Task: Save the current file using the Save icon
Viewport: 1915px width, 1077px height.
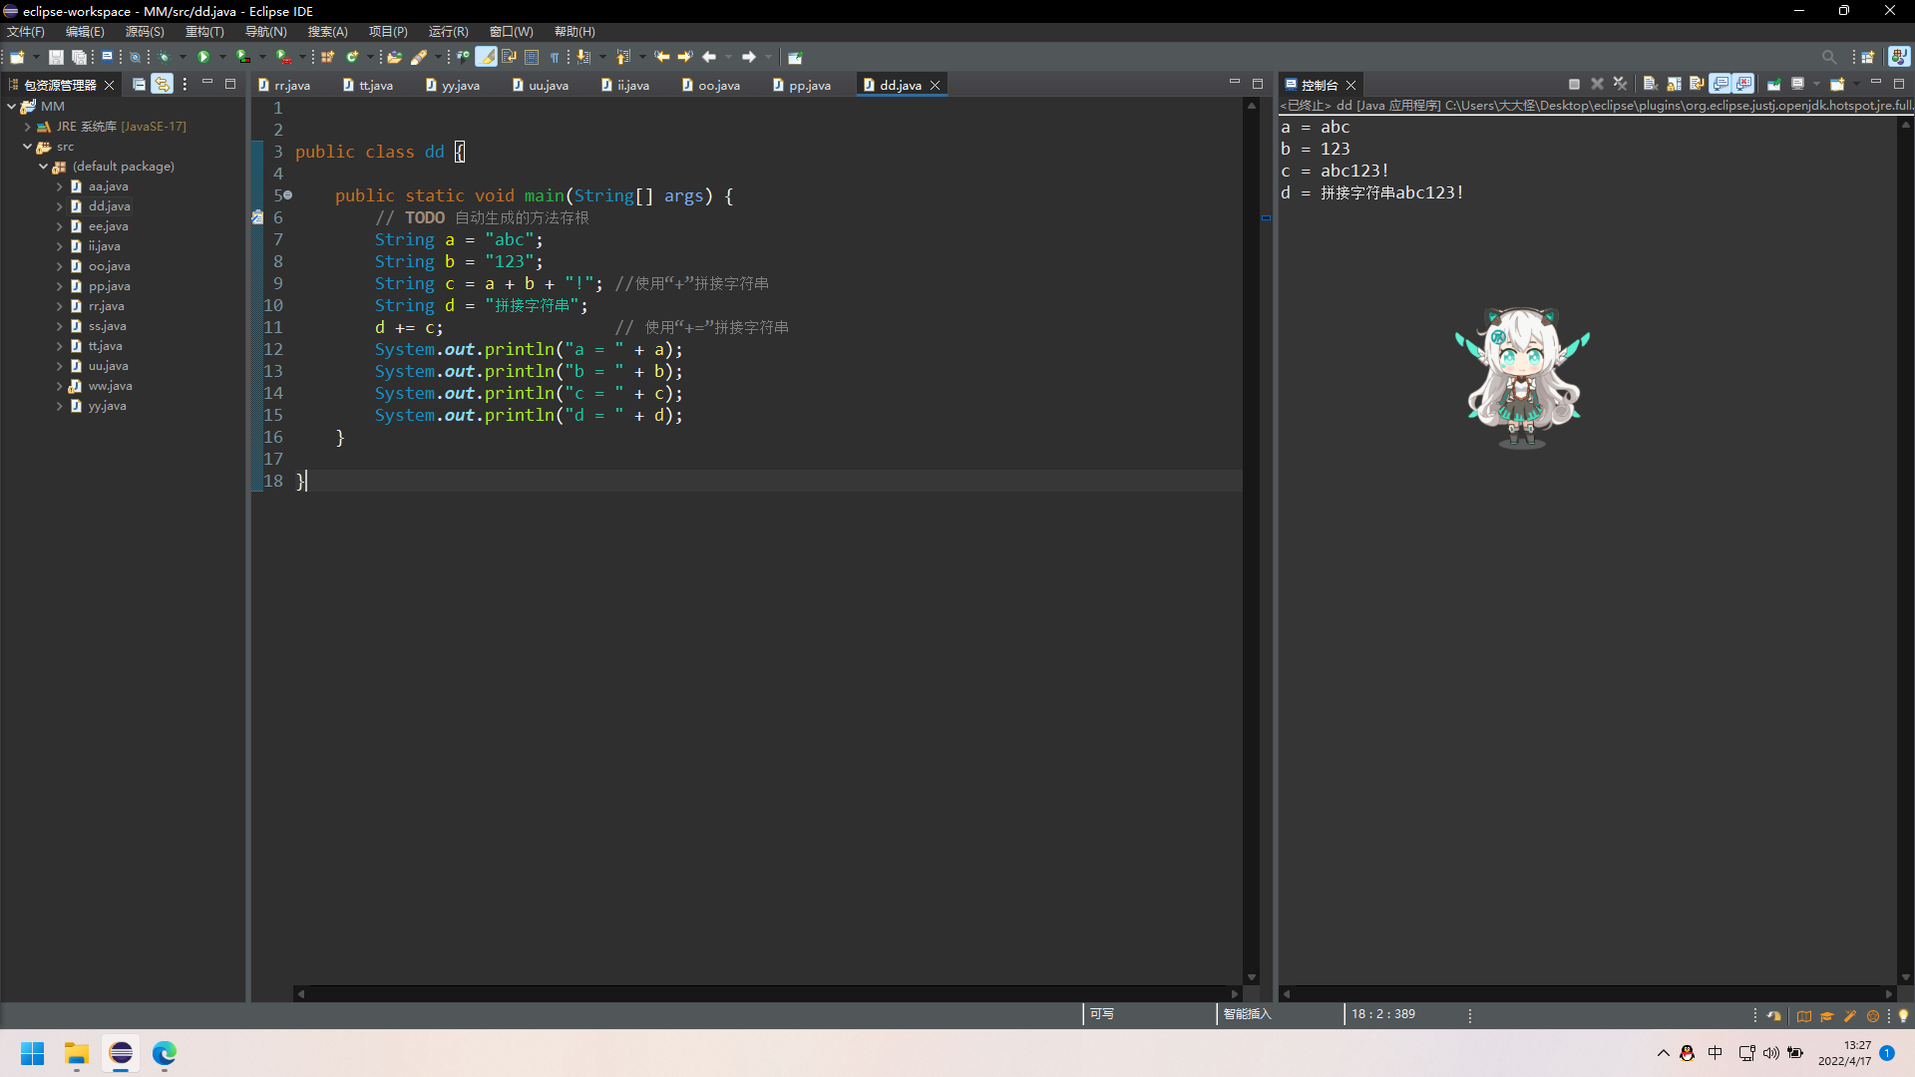Action: (56, 57)
